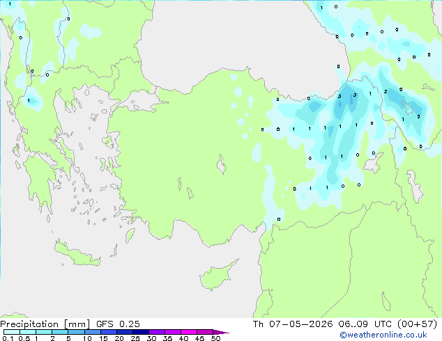This screenshot has width=442, height=341.
Task: Click the "25" legend scale label
Action: 135,338
